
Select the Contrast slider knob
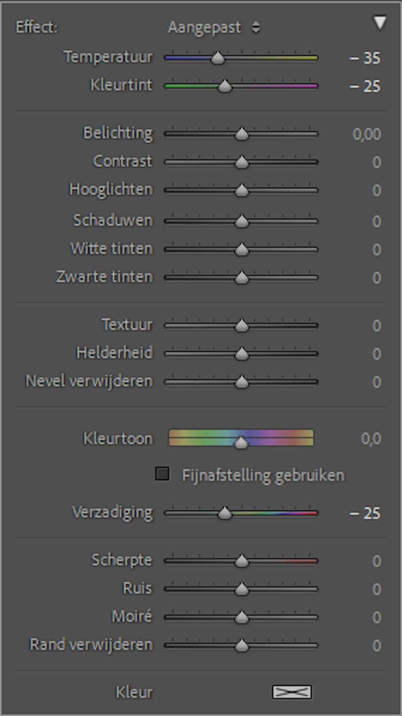[242, 162]
